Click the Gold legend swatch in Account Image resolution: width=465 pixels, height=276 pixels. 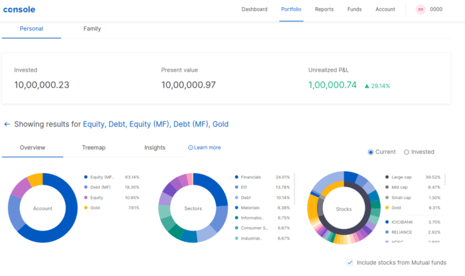tap(86, 208)
